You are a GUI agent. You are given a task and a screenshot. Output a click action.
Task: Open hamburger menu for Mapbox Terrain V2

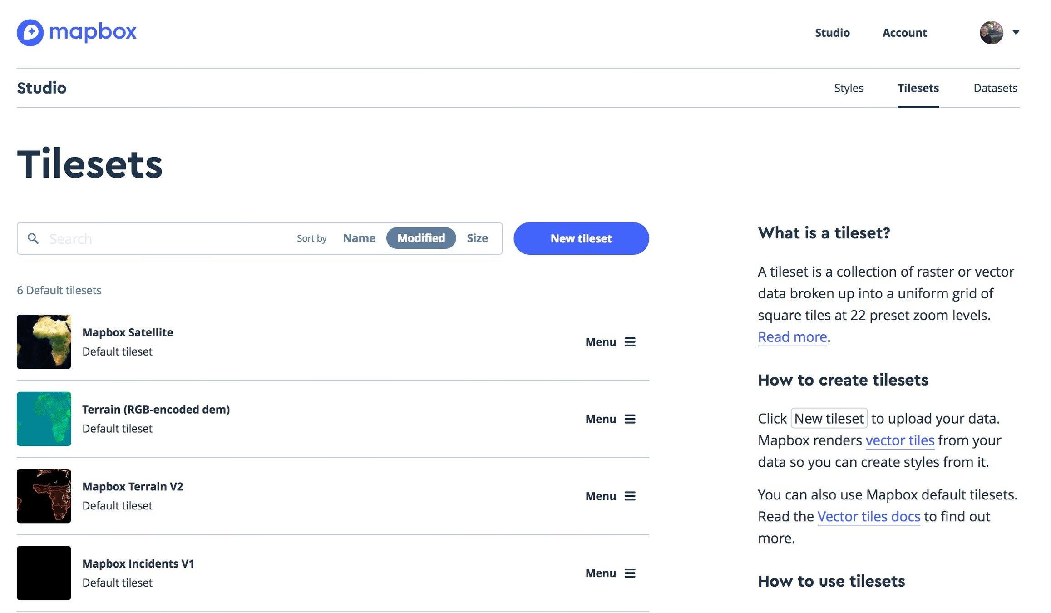pyautogui.click(x=630, y=496)
